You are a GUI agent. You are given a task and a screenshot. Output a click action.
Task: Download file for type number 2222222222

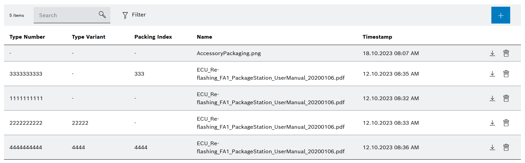[x=492, y=123]
